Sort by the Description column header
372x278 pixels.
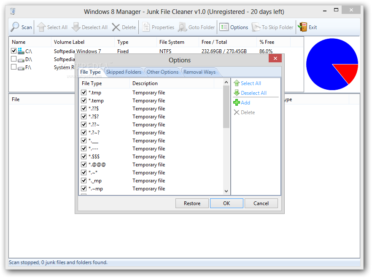coord(172,83)
